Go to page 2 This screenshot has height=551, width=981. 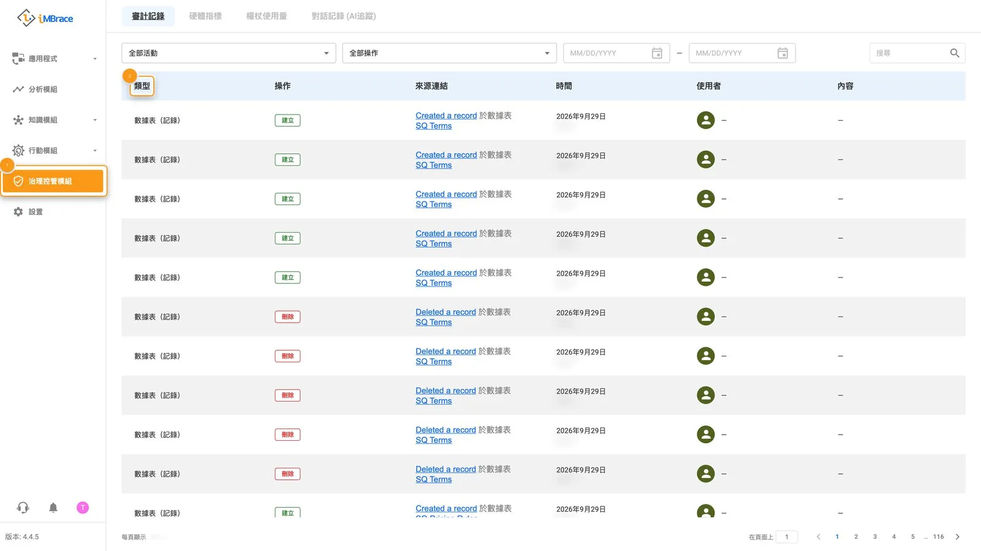click(x=856, y=537)
